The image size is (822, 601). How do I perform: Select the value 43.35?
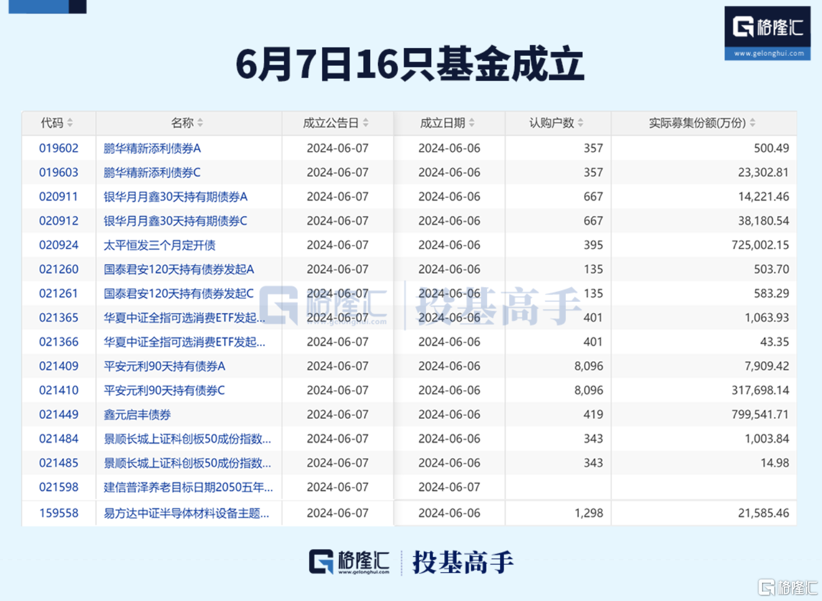click(x=774, y=341)
